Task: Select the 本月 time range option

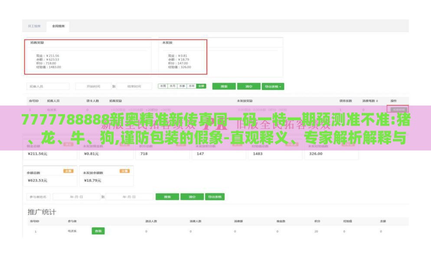Action: 172,86
